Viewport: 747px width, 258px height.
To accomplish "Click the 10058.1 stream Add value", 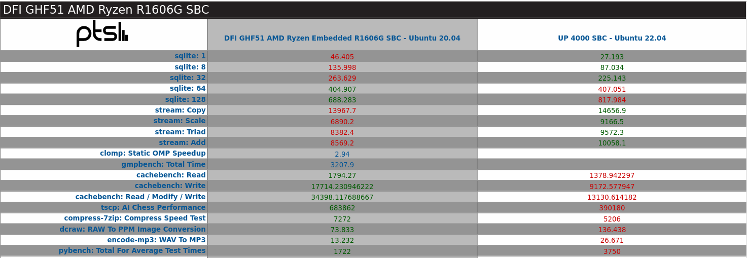I will (x=612, y=143).
